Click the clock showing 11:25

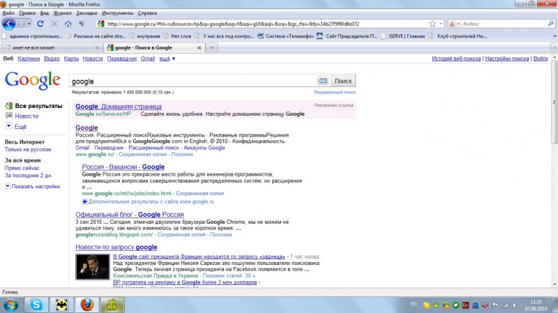pyautogui.click(x=536, y=302)
